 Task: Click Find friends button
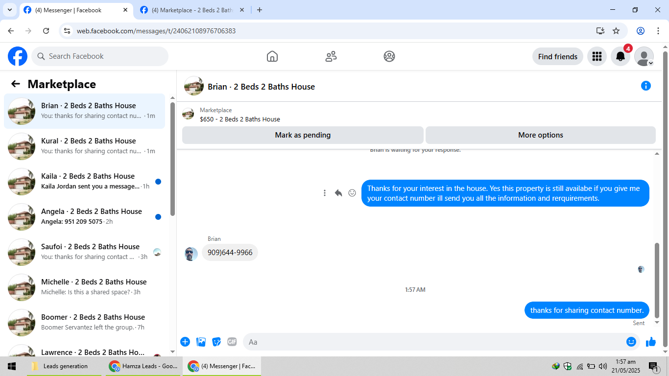pos(558,56)
